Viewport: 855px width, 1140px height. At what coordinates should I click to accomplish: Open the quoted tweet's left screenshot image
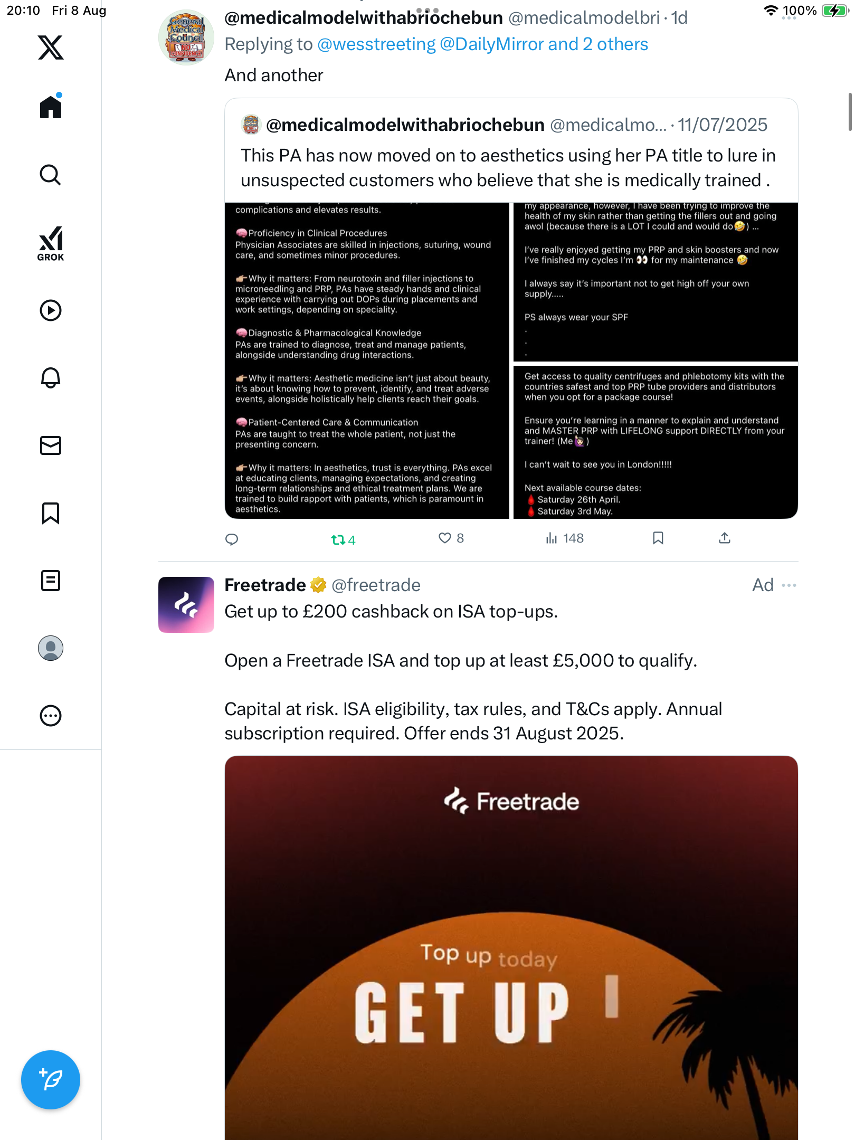367,360
